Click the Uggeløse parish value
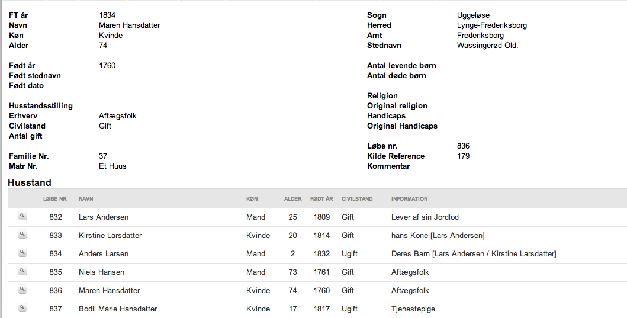 pos(474,15)
